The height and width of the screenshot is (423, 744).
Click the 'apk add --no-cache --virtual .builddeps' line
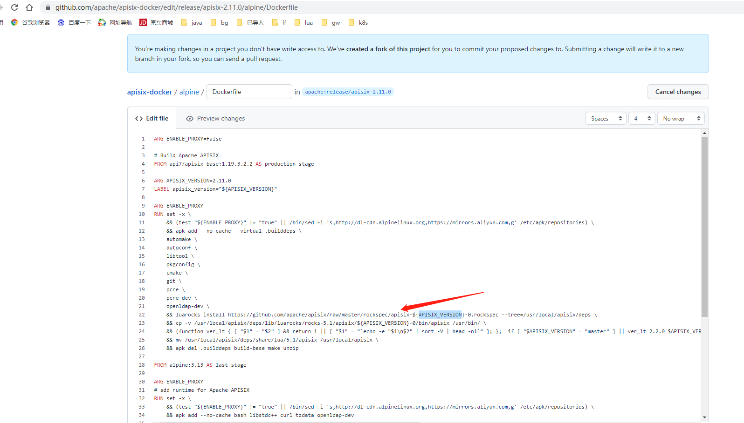point(234,231)
